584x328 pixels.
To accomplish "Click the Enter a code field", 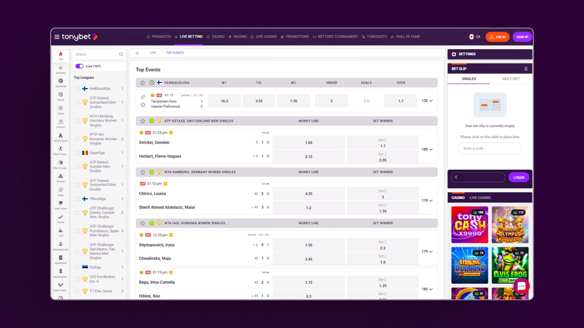I will tap(490, 149).
